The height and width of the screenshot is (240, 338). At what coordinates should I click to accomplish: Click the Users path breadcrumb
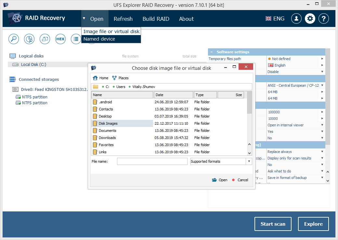[x=121, y=87]
